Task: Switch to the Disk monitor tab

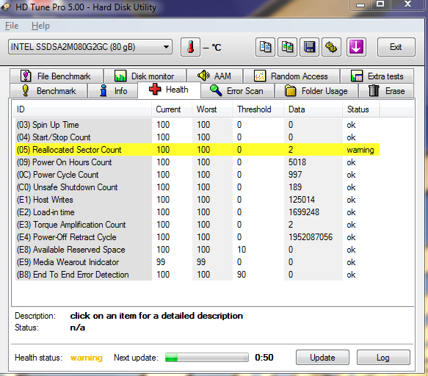Action: [x=145, y=76]
